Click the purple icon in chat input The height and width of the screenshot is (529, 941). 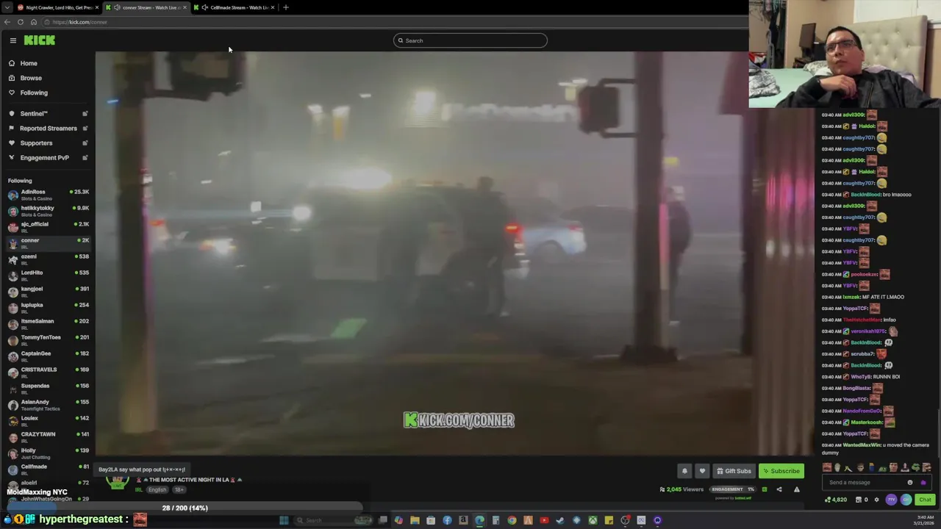coord(923,483)
